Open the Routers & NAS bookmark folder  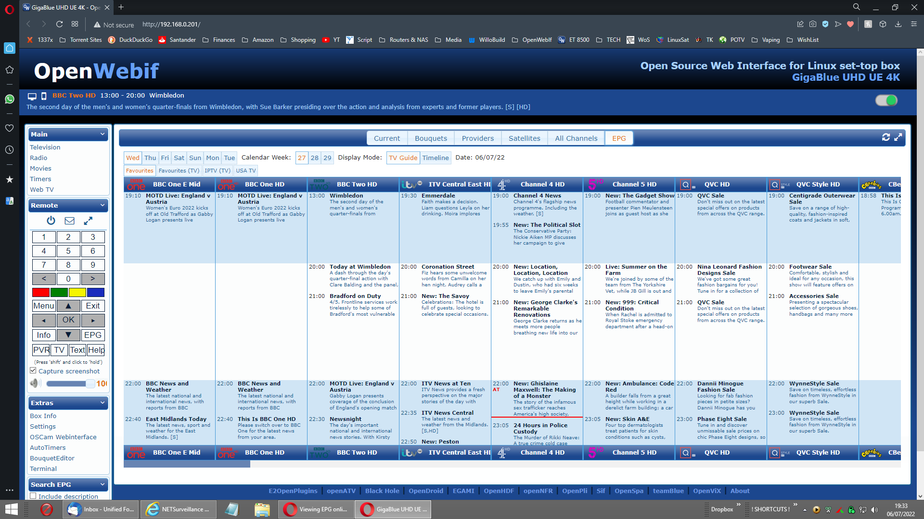click(x=403, y=40)
